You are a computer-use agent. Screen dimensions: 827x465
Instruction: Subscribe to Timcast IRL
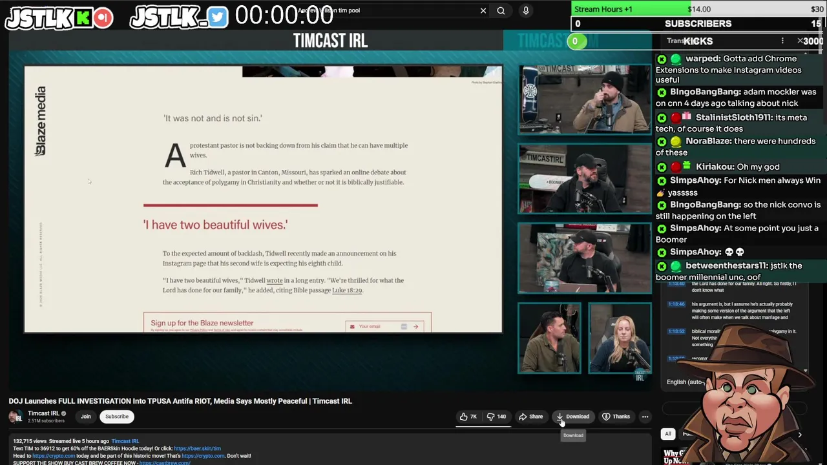coord(117,417)
